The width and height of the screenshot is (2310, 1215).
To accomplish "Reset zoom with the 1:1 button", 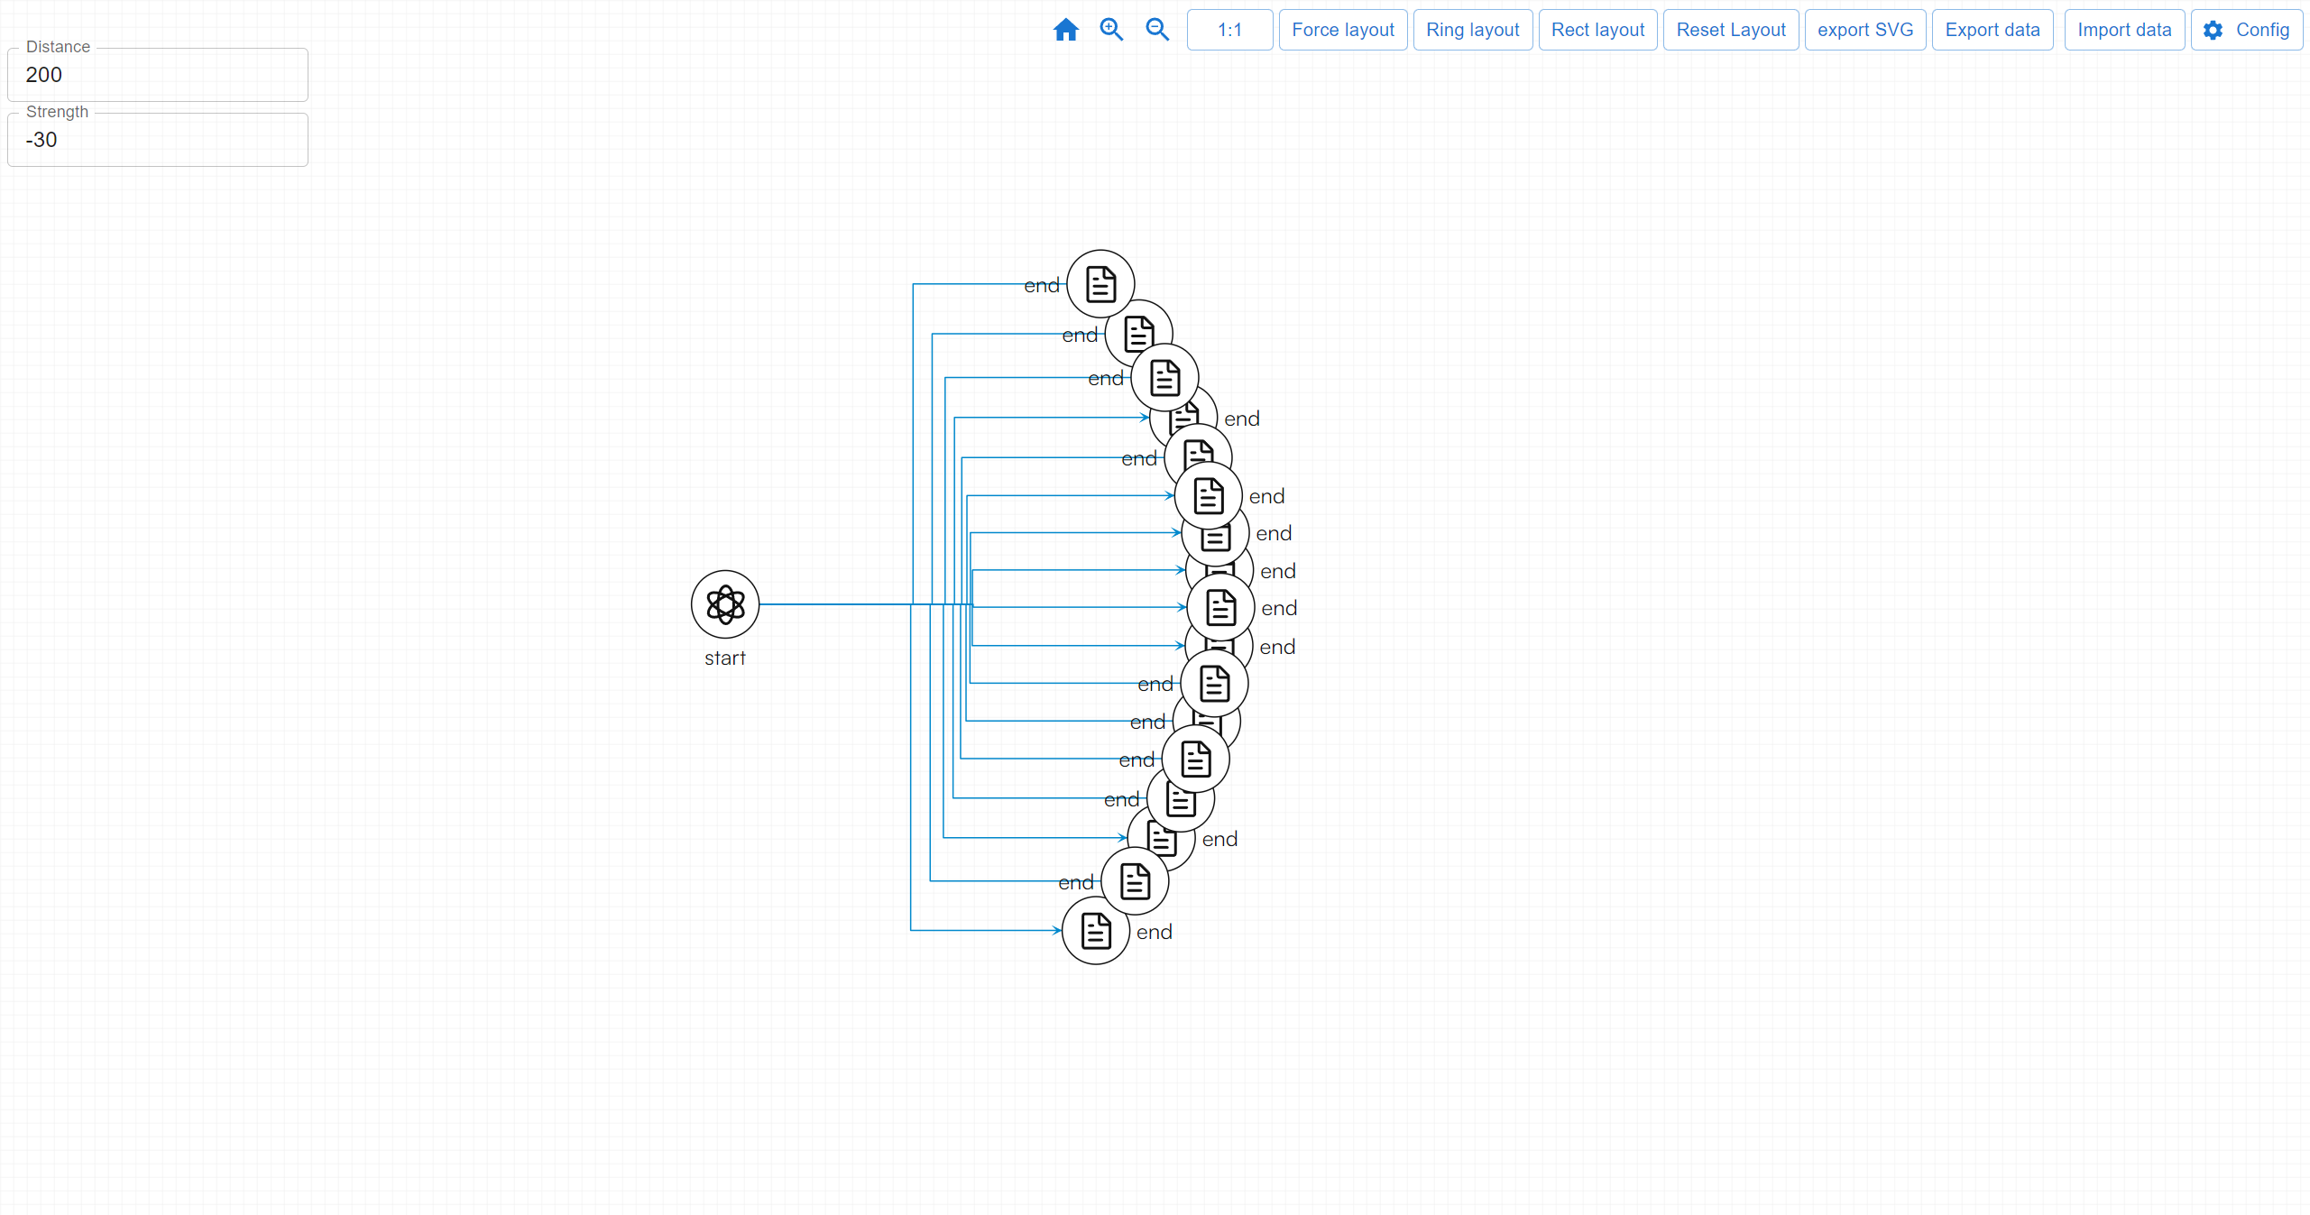I will pyautogui.click(x=1229, y=30).
